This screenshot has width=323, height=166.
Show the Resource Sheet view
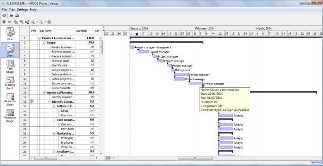[x=10, y=99]
